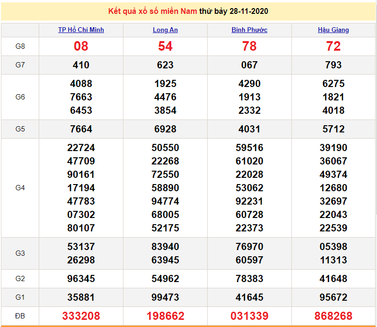
Task: Select special prize number 868268
Action: point(333,316)
